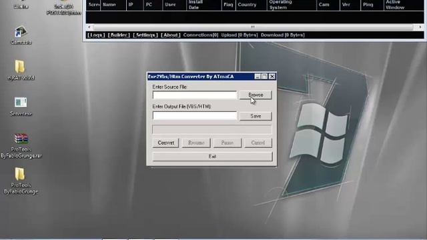Sort by the Flag column header

[228, 5]
